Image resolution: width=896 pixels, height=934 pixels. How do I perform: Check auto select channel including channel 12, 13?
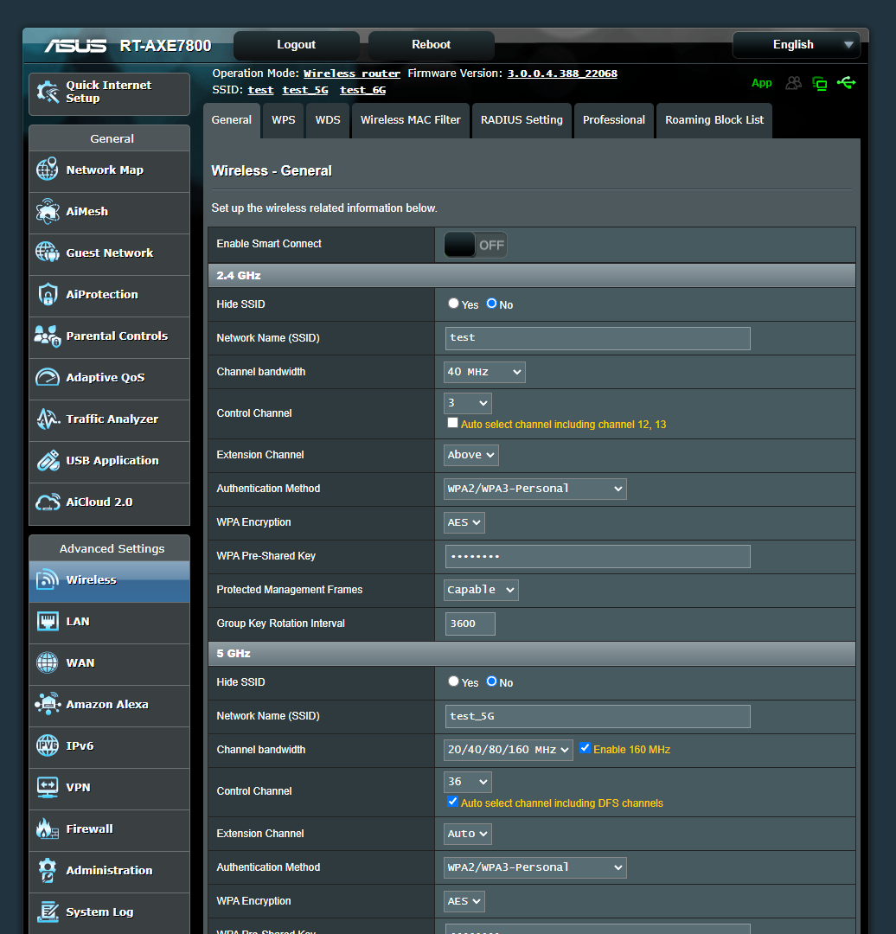pyautogui.click(x=453, y=423)
